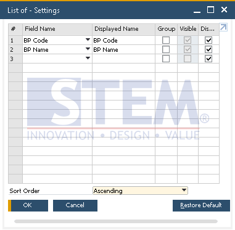Click the empty Displayed Name cell in row 3
This screenshot has height=230, width=235.
(x=123, y=59)
